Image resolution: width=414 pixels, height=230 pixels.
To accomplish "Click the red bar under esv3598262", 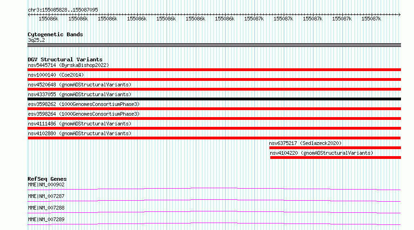I will pos(214,109).
